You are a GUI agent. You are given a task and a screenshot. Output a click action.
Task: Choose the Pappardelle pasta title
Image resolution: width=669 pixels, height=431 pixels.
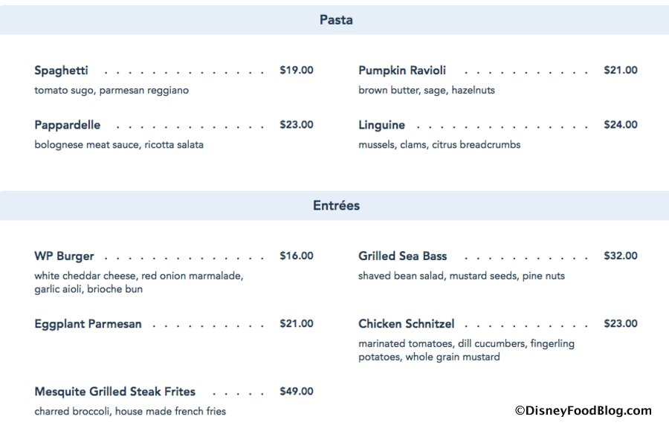tap(67, 125)
